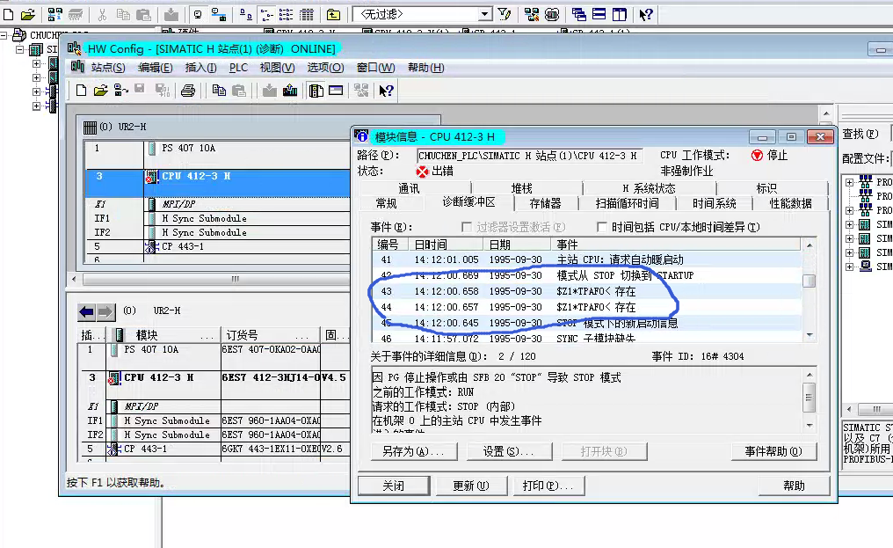Open the 选项(O) menu
Image resolution: width=893 pixels, height=548 pixels.
tap(326, 68)
